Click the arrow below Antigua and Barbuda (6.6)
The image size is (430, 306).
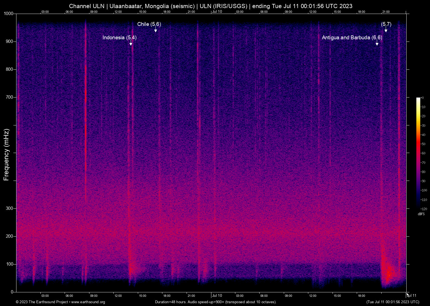377,44
